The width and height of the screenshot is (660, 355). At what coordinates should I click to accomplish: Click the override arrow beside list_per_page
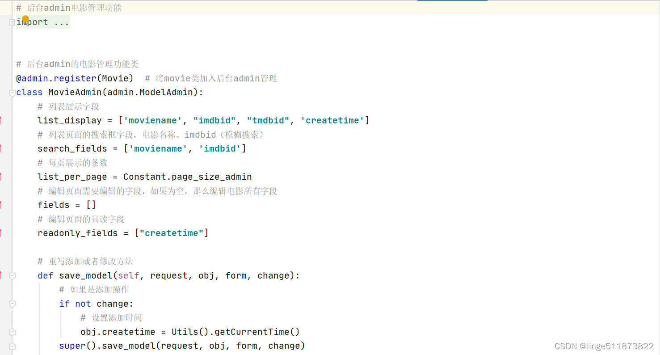tap(1, 177)
